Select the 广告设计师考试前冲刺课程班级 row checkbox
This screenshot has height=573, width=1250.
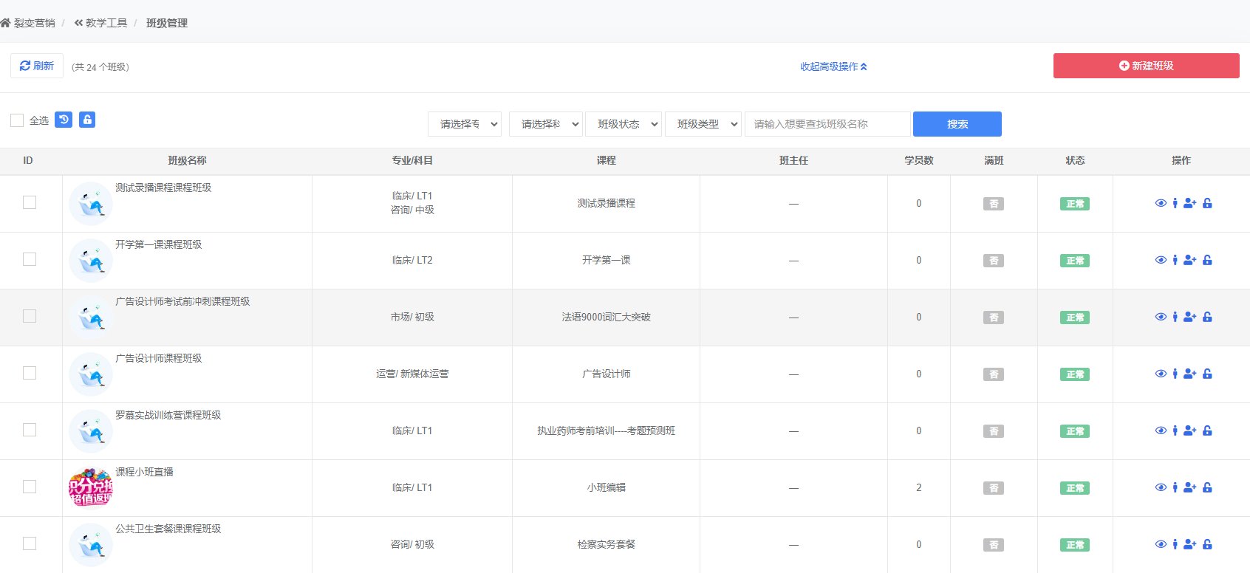30,316
